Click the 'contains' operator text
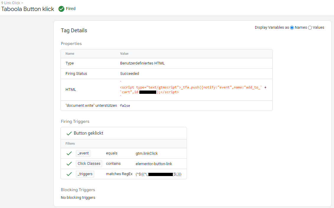This screenshot has height=208, width=334. pos(113,163)
